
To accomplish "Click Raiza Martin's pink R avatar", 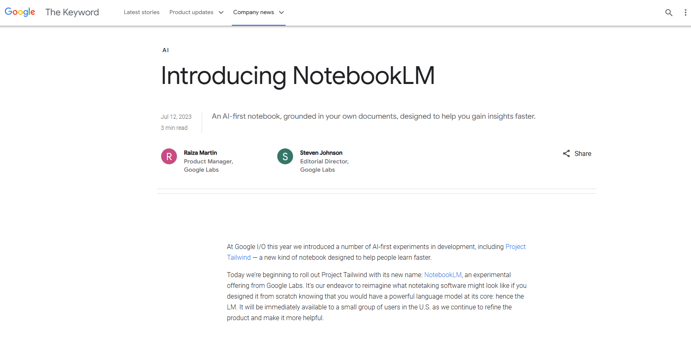I will tap(169, 157).
